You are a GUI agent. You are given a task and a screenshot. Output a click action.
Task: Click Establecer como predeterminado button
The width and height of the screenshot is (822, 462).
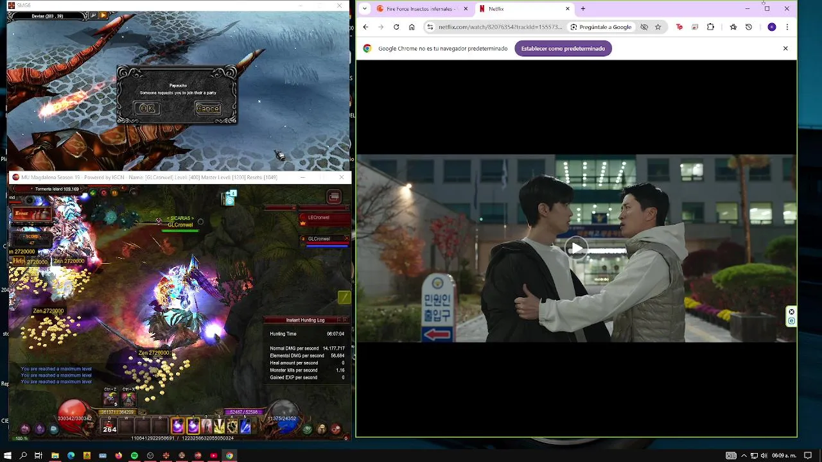563,48
